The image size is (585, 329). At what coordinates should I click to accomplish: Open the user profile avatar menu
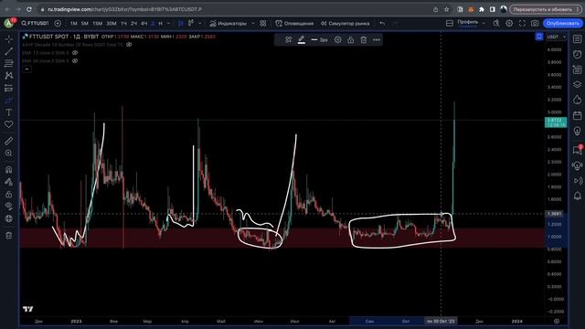[x=8, y=23]
